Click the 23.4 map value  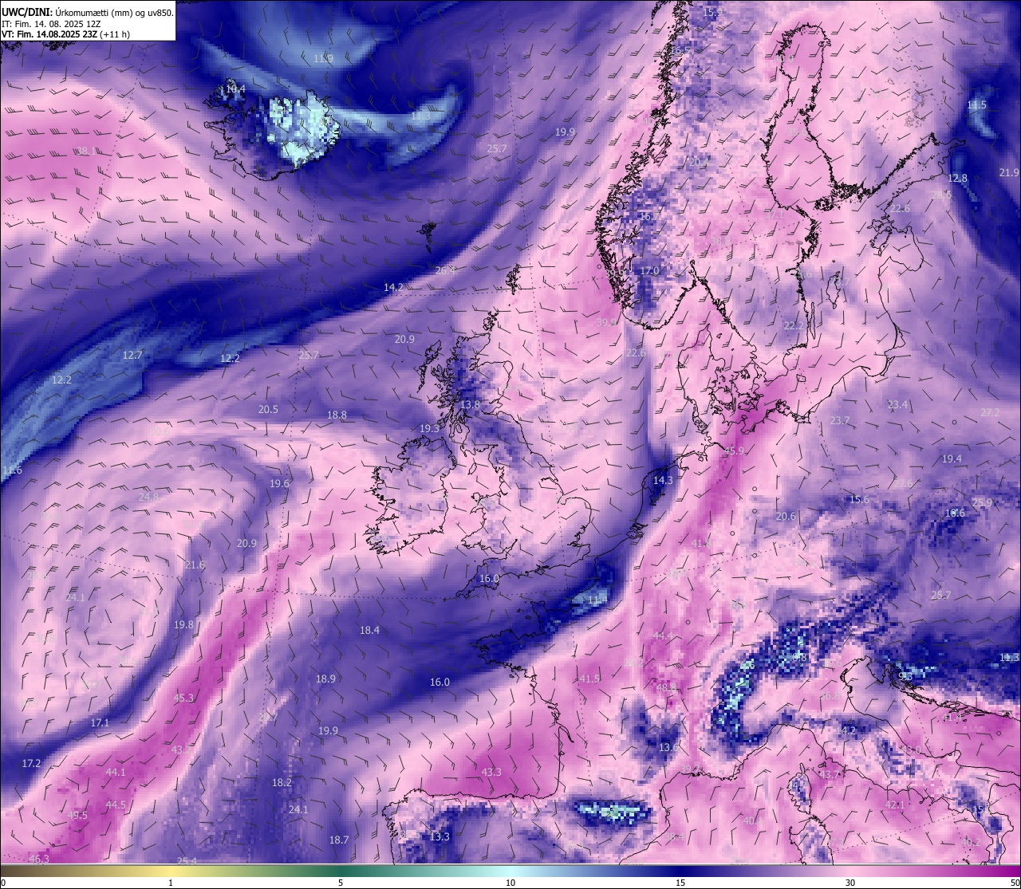click(897, 405)
